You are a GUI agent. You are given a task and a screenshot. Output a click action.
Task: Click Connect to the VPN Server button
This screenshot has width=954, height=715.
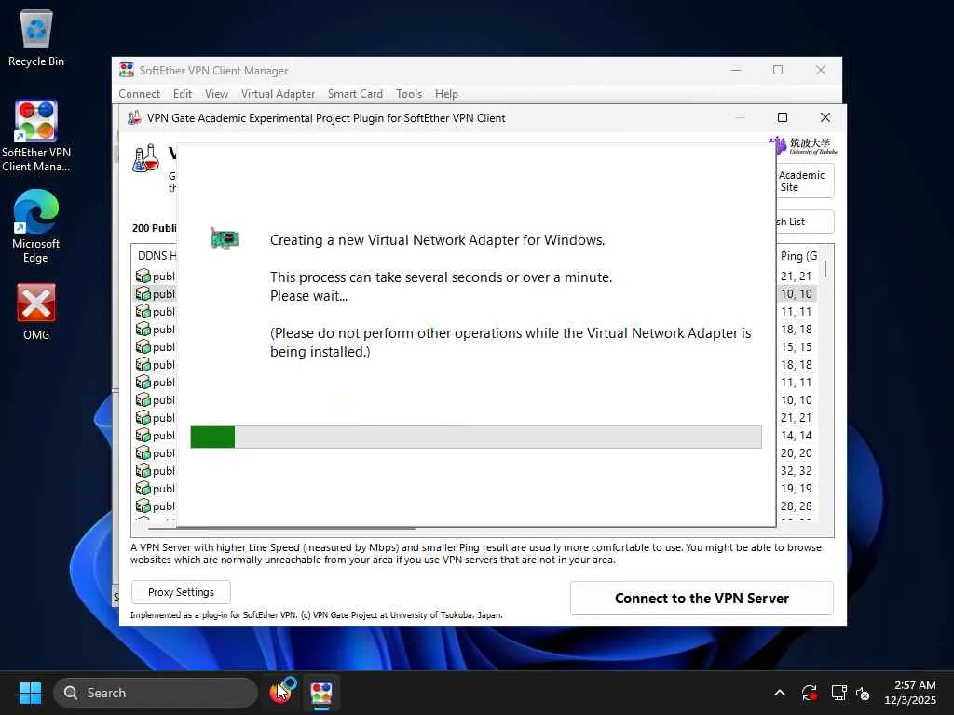(x=702, y=599)
